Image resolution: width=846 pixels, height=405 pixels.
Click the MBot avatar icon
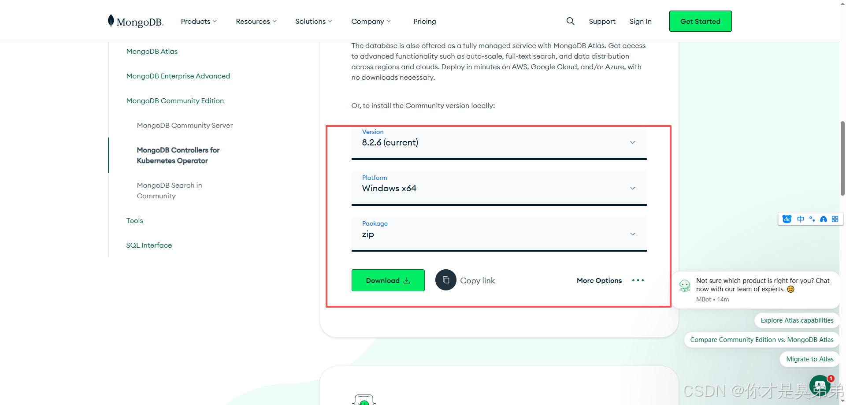685,286
